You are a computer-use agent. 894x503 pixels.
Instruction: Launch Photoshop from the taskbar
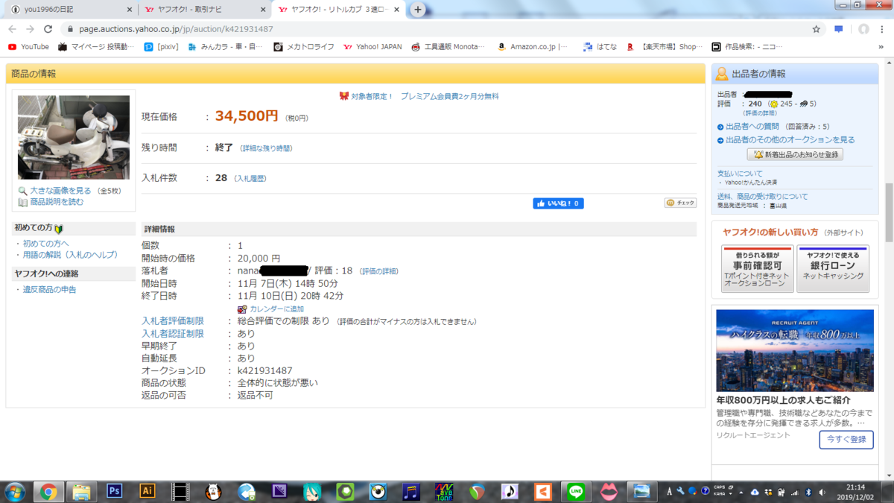[114, 491]
